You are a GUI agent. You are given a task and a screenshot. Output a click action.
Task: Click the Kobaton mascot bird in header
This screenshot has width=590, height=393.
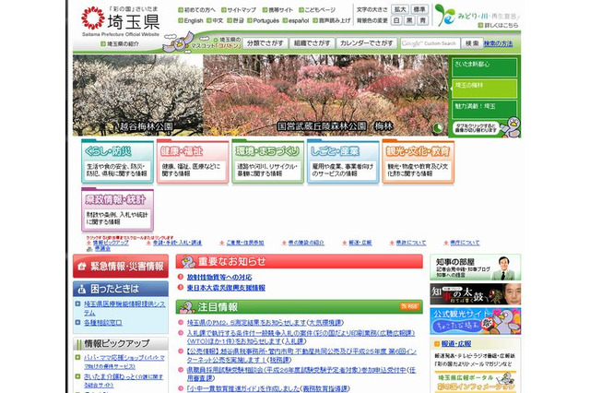pos(178,42)
